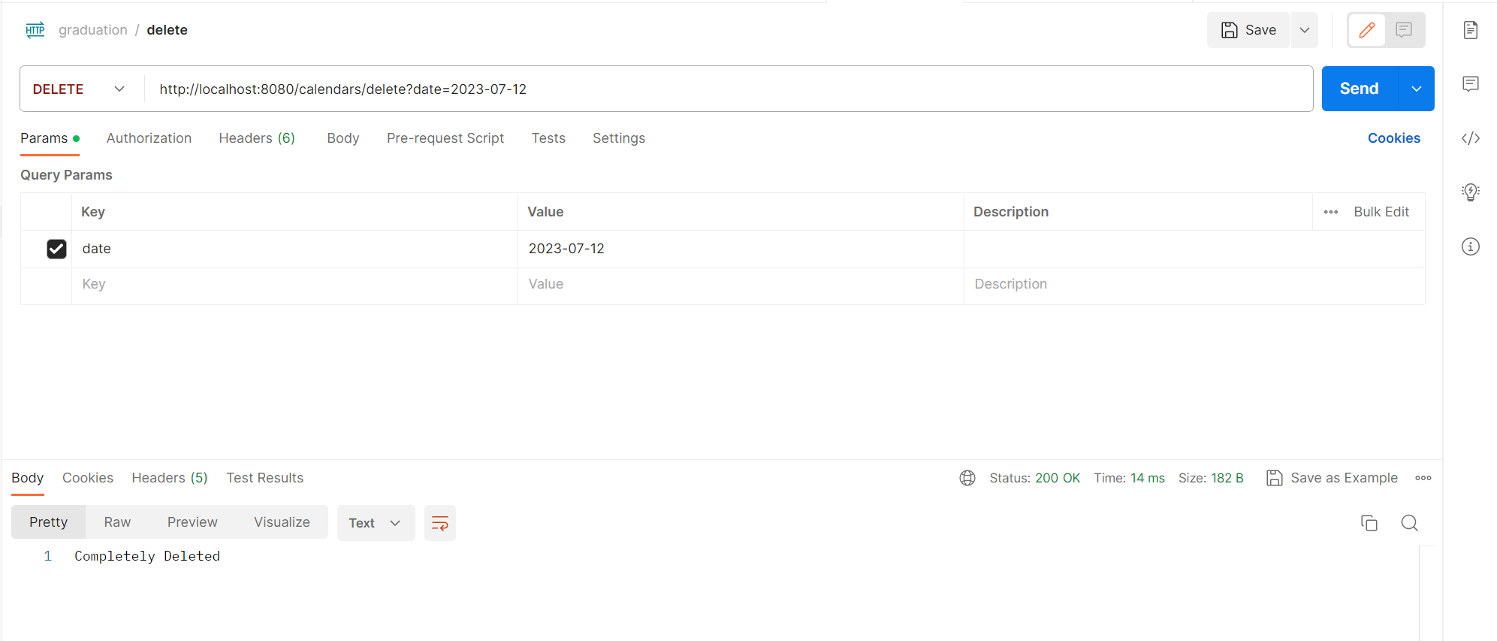This screenshot has height=641, width=1497.
Task: Open lightbulb related requests icon in sidebar
Action: coord(1471,192)
